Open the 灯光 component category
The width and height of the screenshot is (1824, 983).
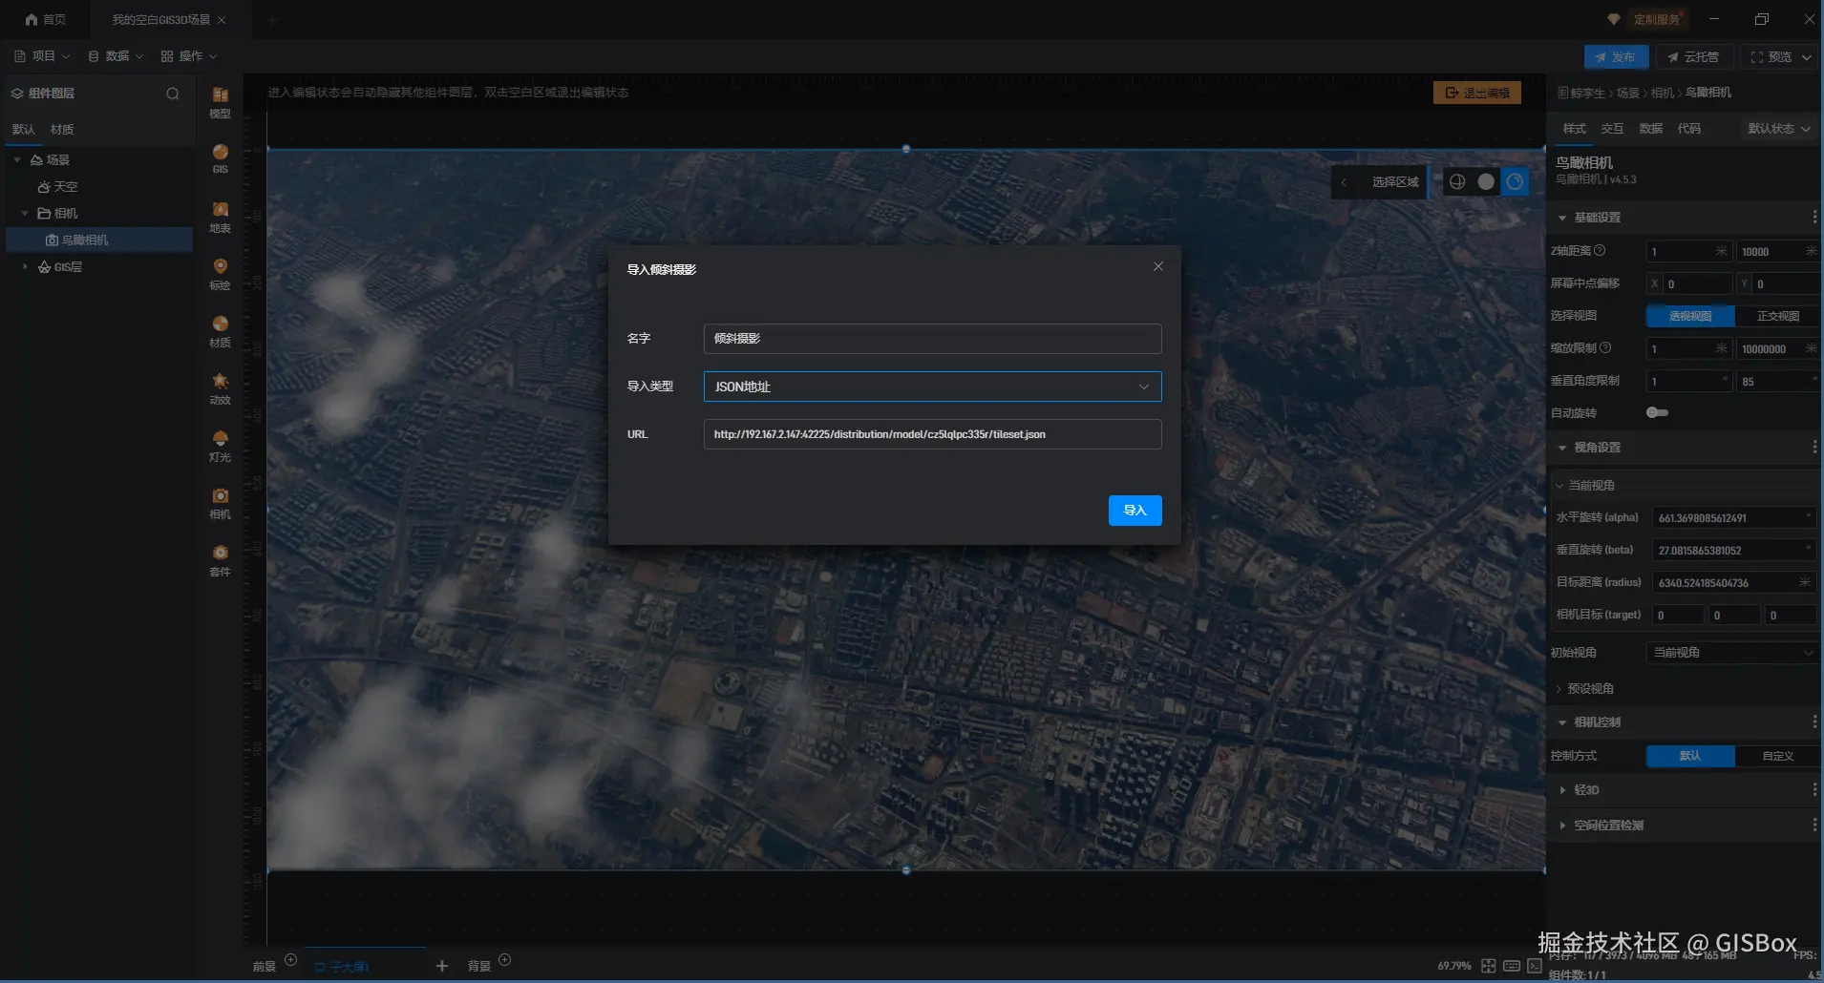click(x=220, y=446)
